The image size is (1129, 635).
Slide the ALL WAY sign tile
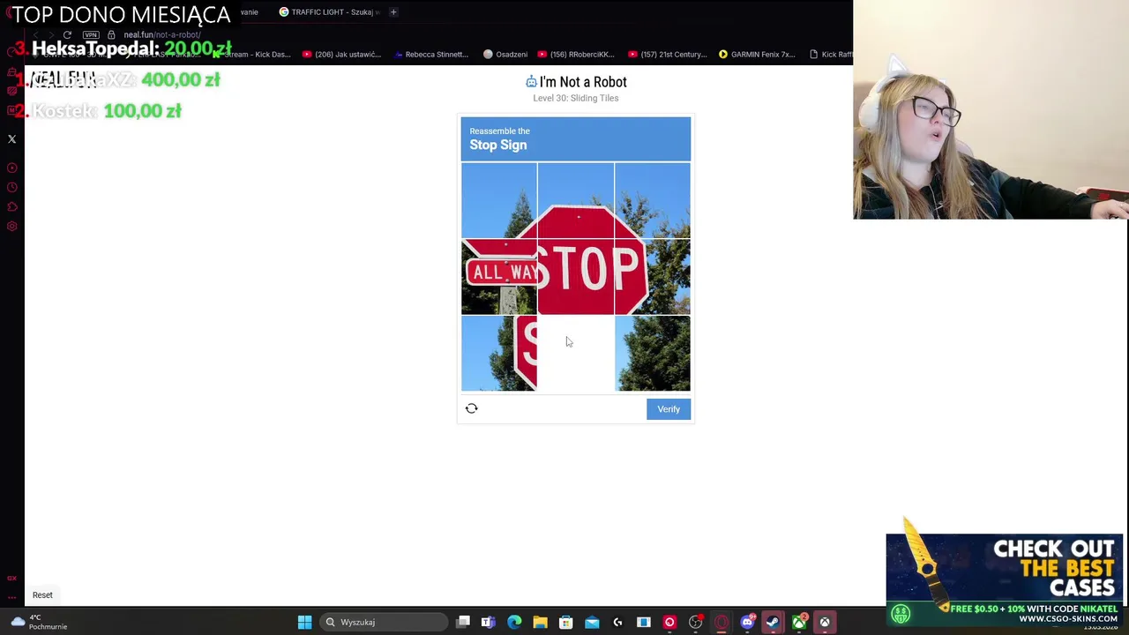click(x=499, y=277)
